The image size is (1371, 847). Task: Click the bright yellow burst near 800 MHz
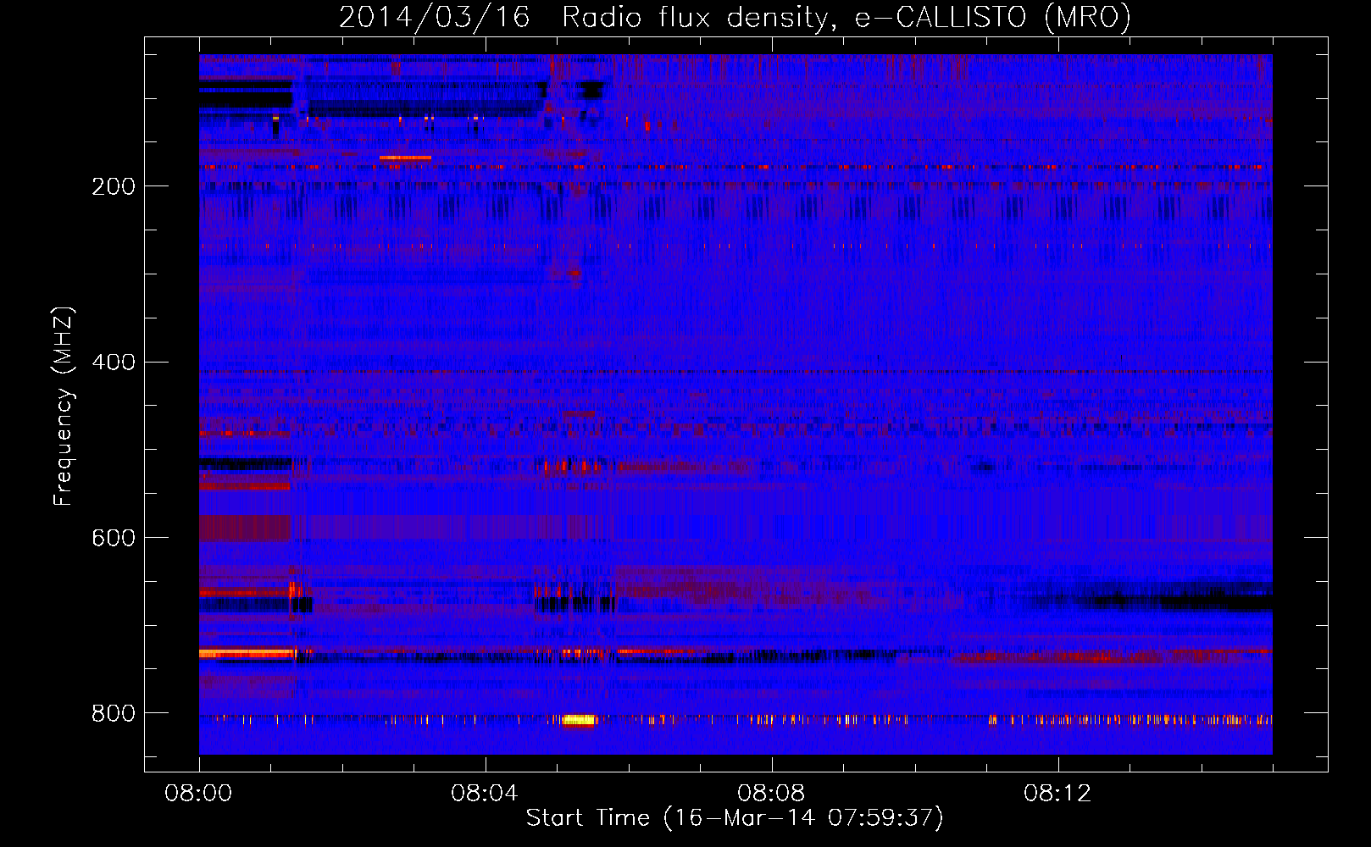coord(580,720)
